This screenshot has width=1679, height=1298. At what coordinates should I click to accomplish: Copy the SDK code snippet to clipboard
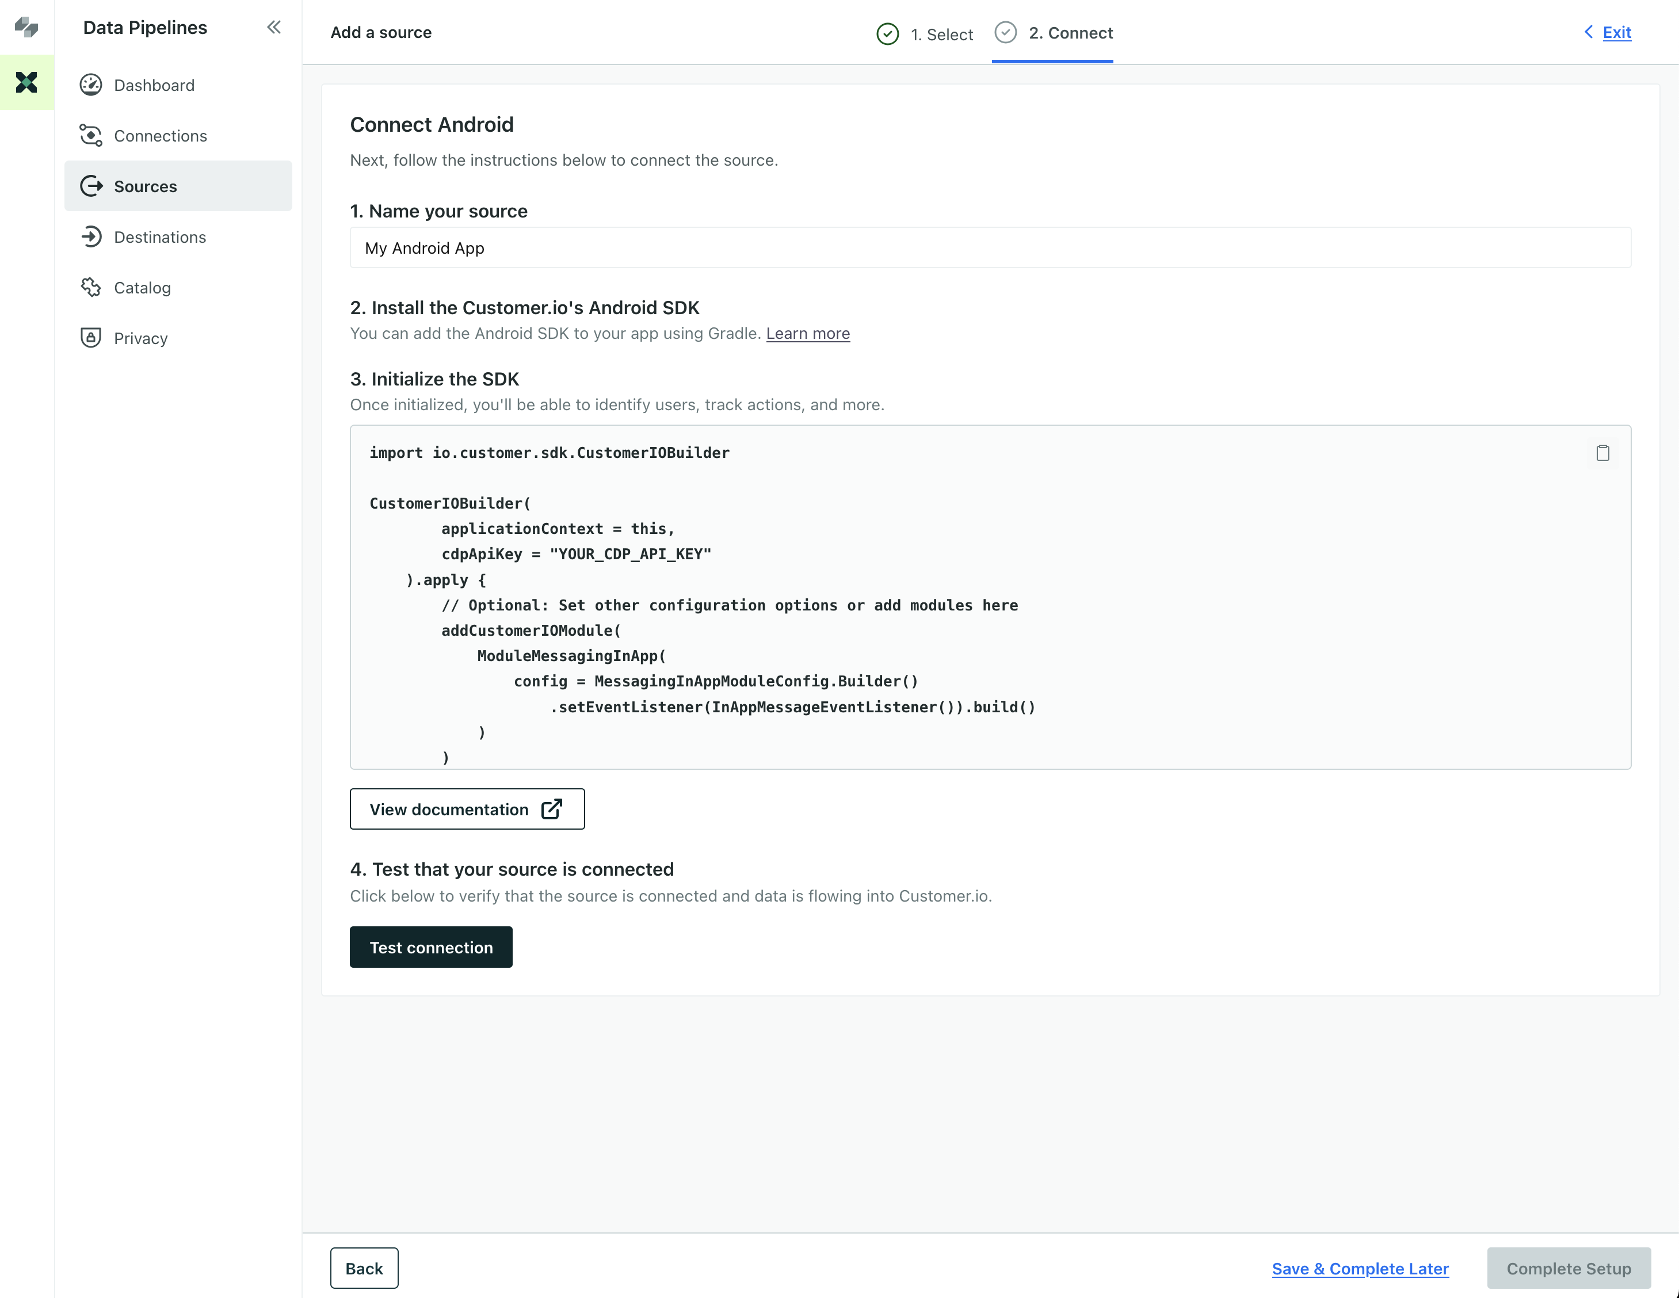pyautogui.click(x=1602, y=453)
